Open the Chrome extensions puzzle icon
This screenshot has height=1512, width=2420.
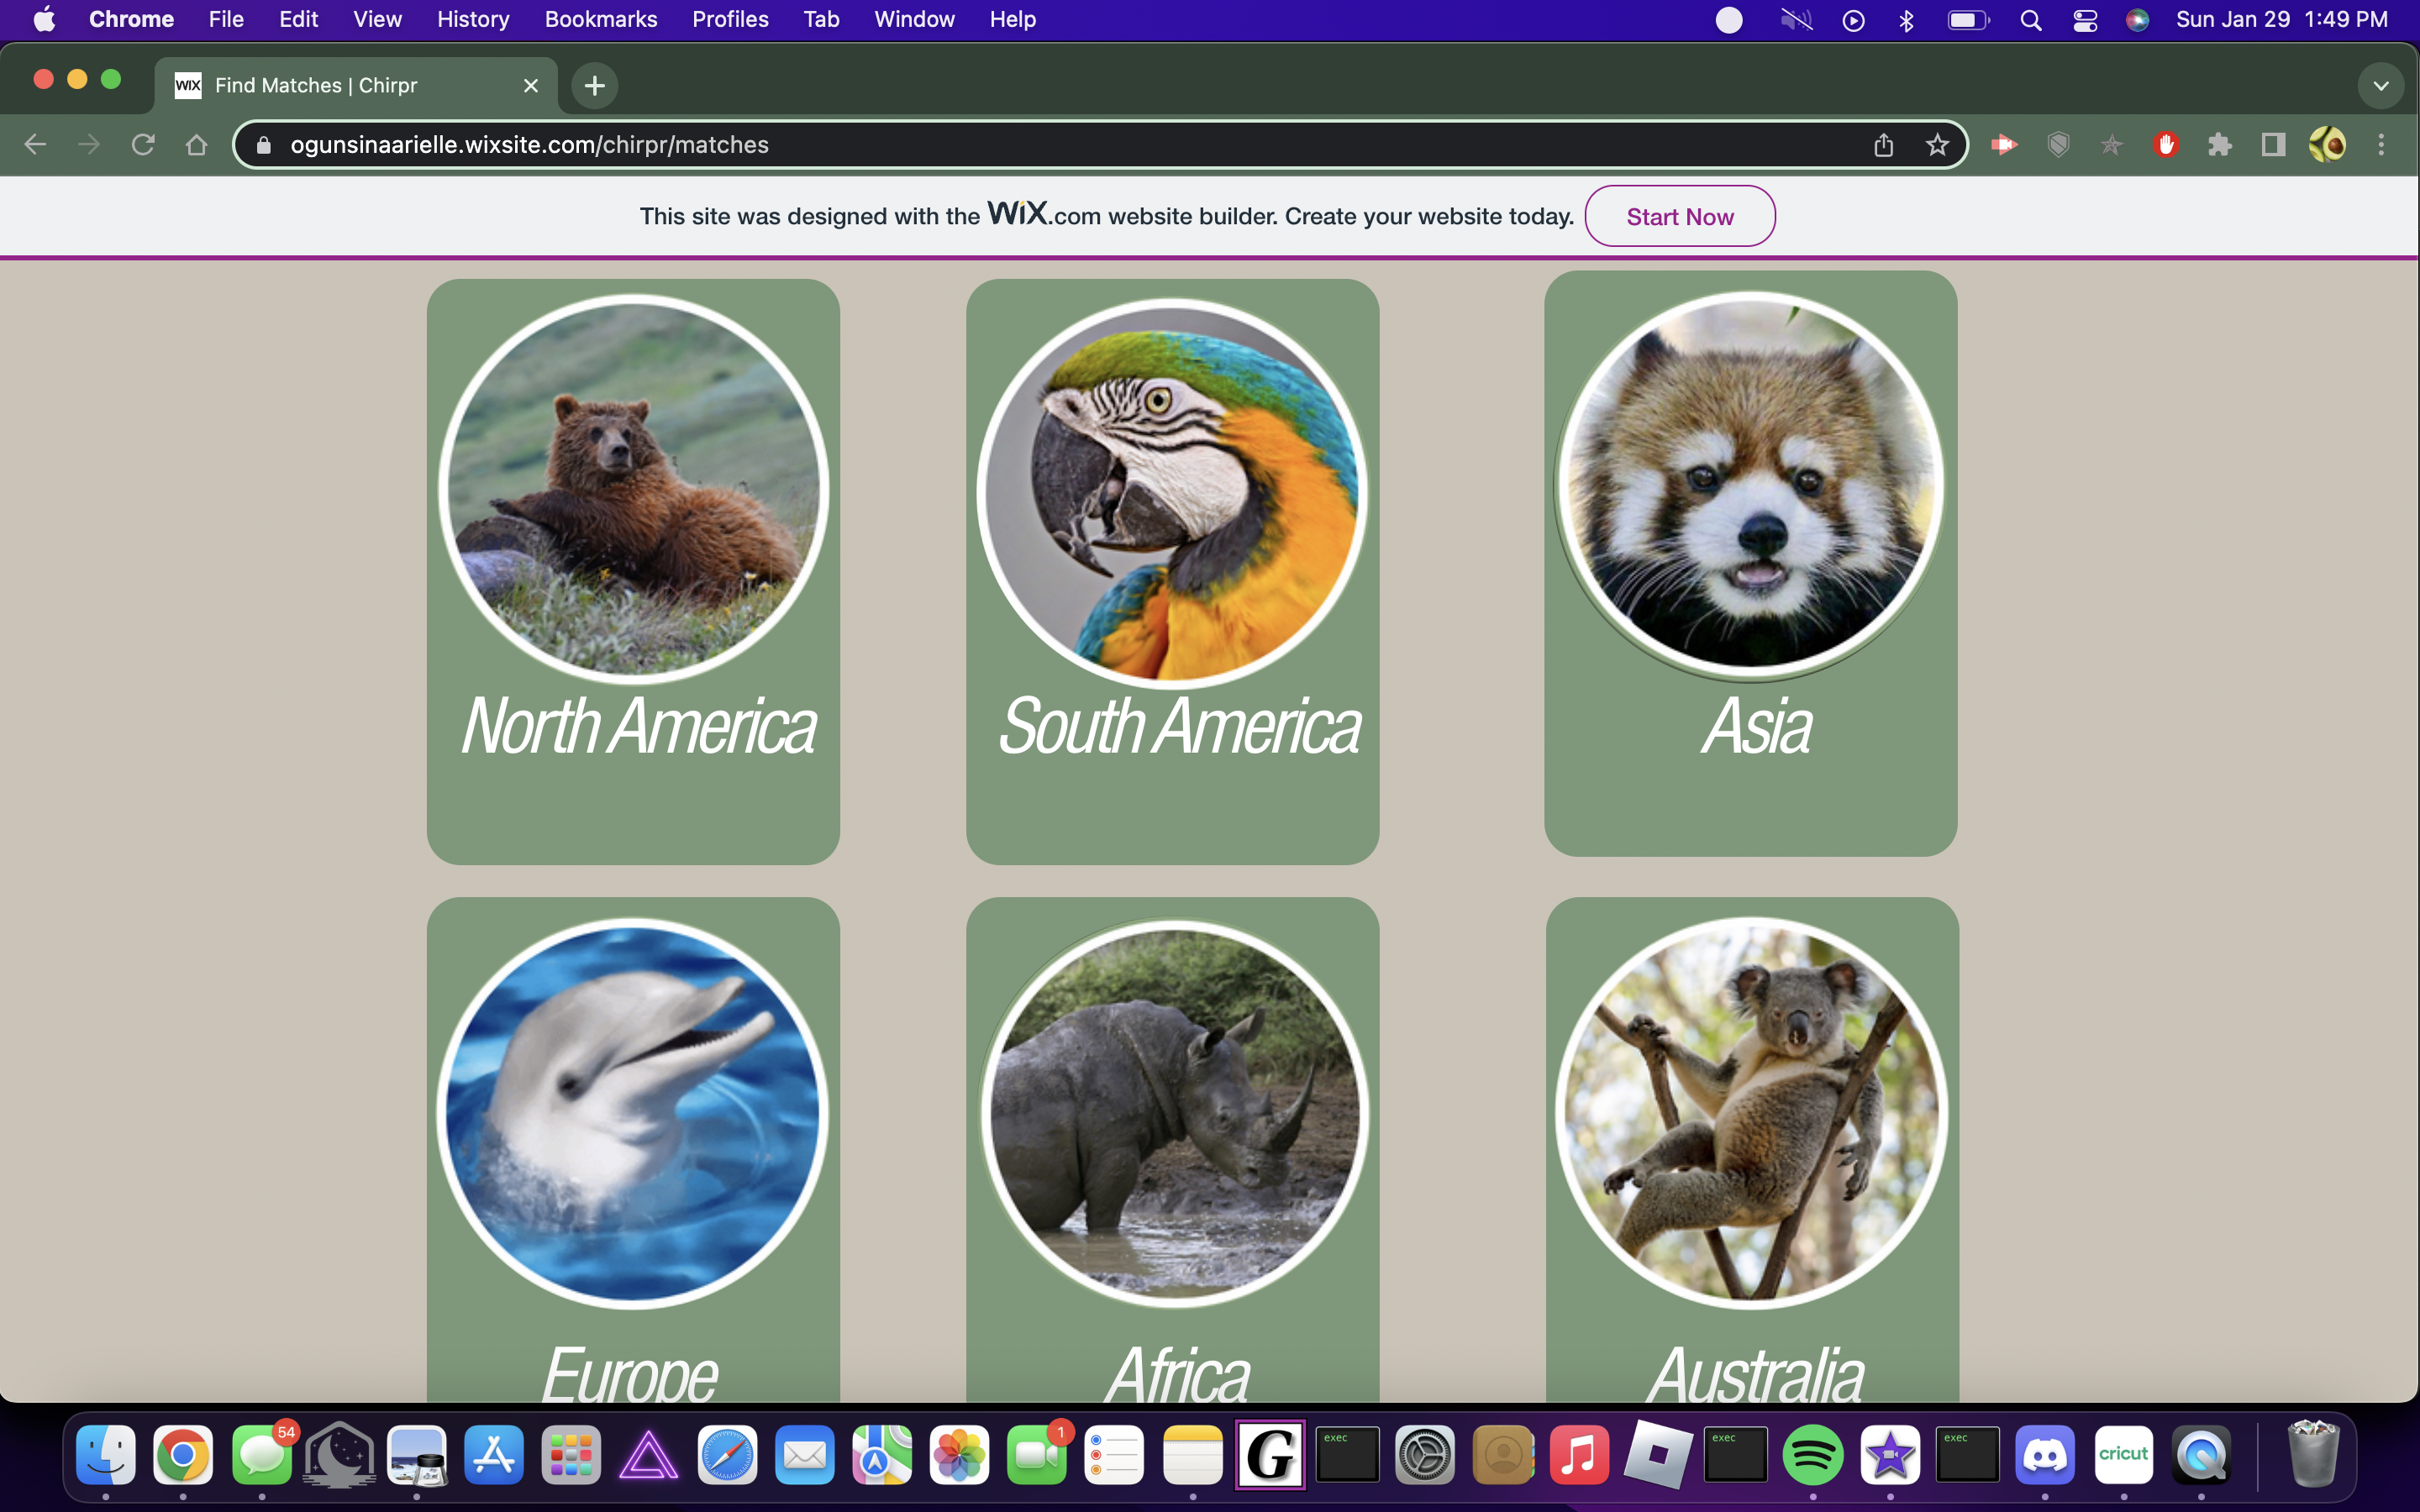tap(2220, 145)
